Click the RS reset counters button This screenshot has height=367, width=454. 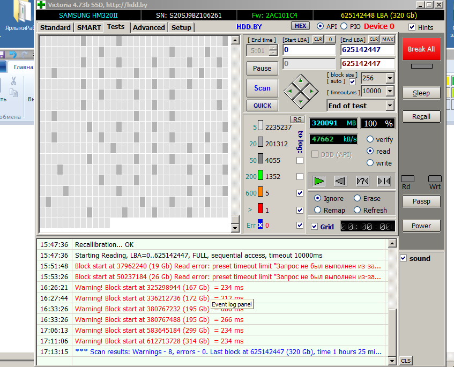[x=297, y=119]
